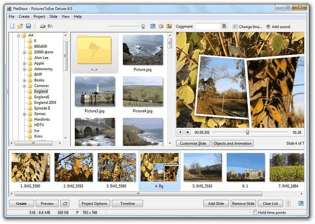Open Objects and Animation editor
The image size is (315, 224).
click(233, 143)
